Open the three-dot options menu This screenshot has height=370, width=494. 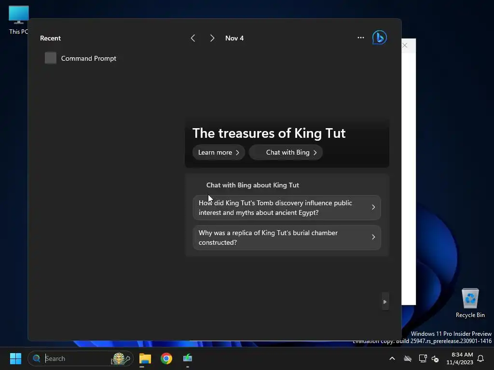click(x=361, y=38)
